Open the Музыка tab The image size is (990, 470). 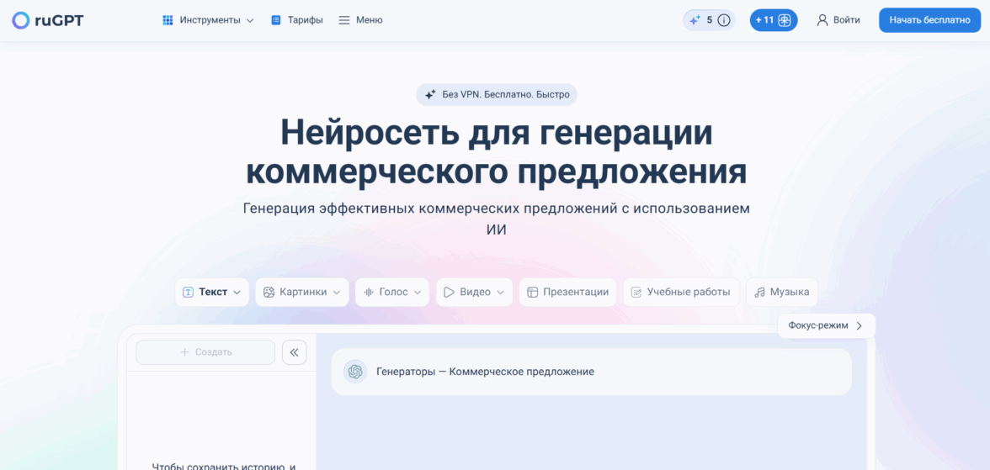click(781, 292)
